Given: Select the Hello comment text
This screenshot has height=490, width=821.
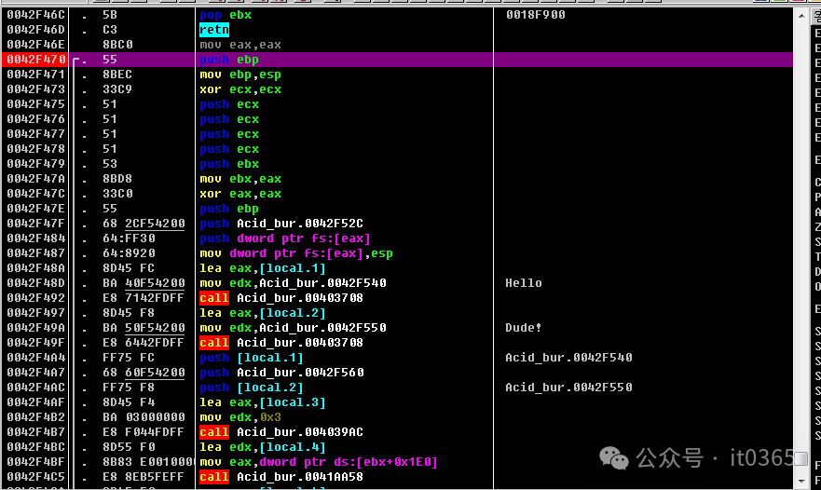Looking at the screenshot, I should [x=524, y=283].
